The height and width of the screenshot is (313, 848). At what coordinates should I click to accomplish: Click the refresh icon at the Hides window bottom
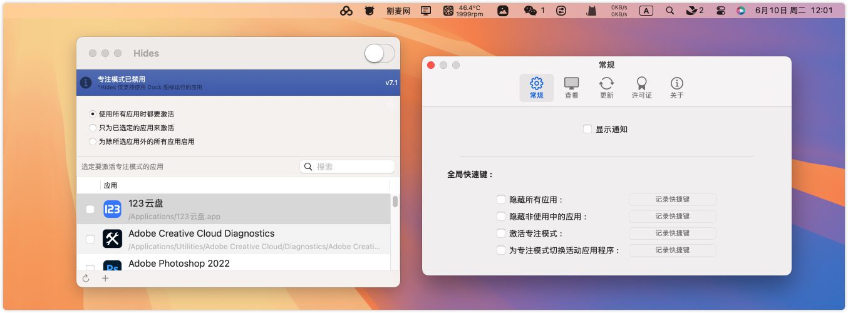click(86, 279)
